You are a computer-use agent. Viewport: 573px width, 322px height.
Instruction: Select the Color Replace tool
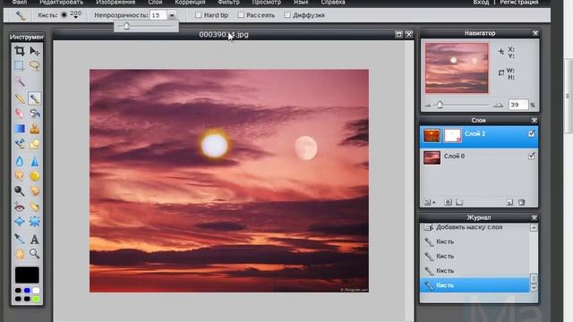[20, 144]
